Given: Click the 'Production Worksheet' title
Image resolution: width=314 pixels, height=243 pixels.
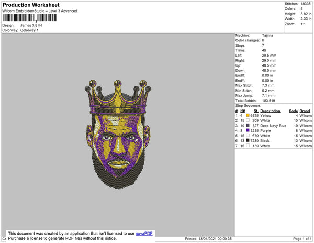Looking at the screenshot, I should pos(31,5).
